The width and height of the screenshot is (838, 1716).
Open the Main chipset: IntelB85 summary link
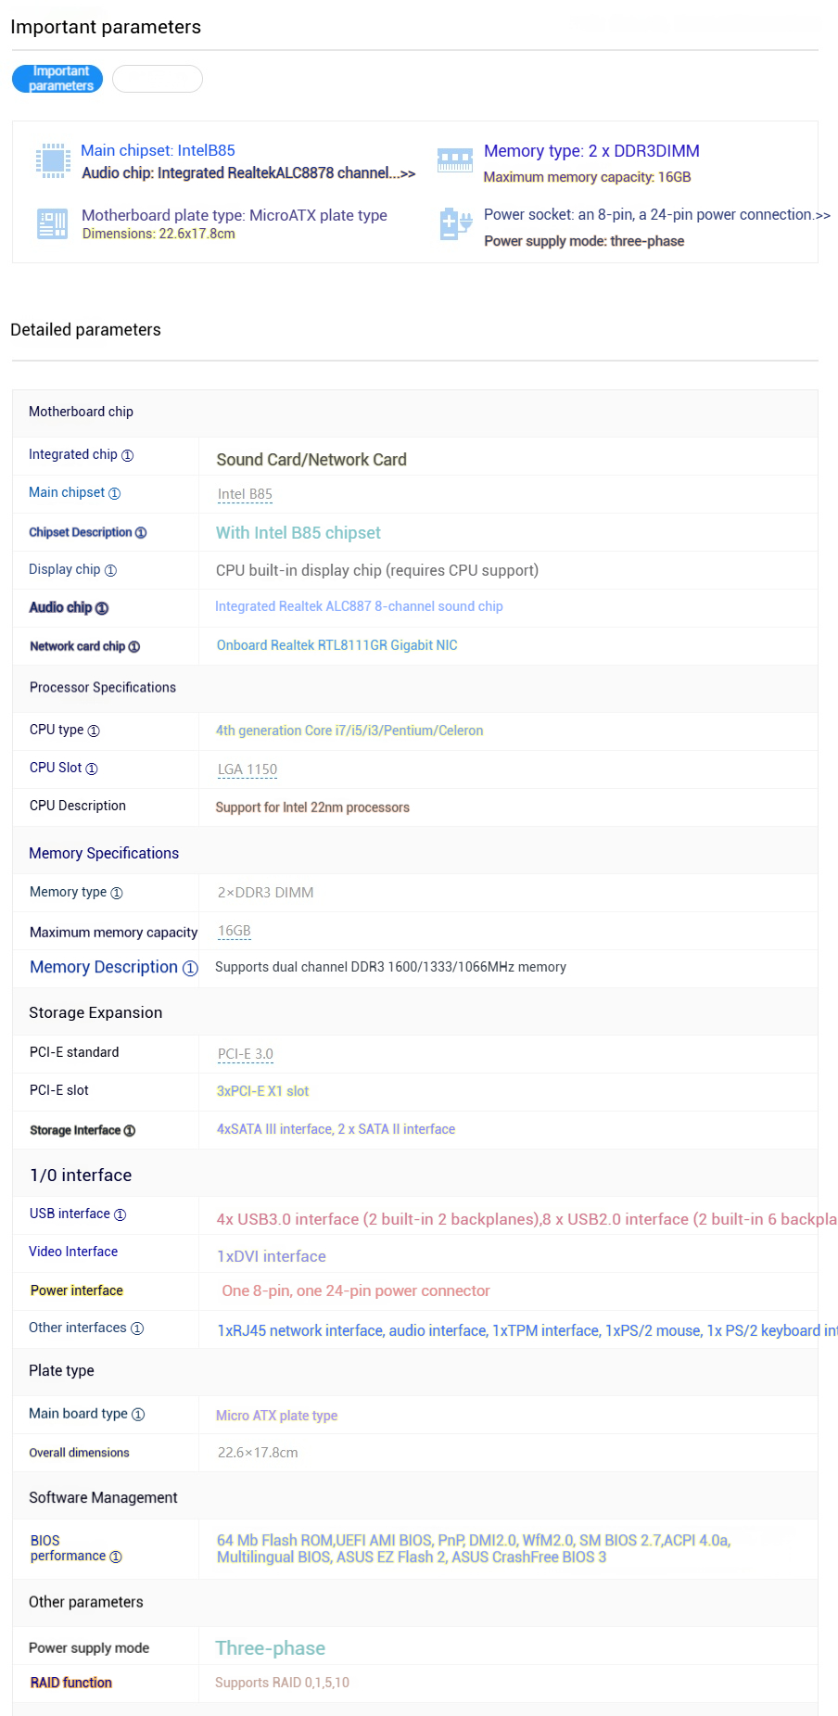[158, 150]
